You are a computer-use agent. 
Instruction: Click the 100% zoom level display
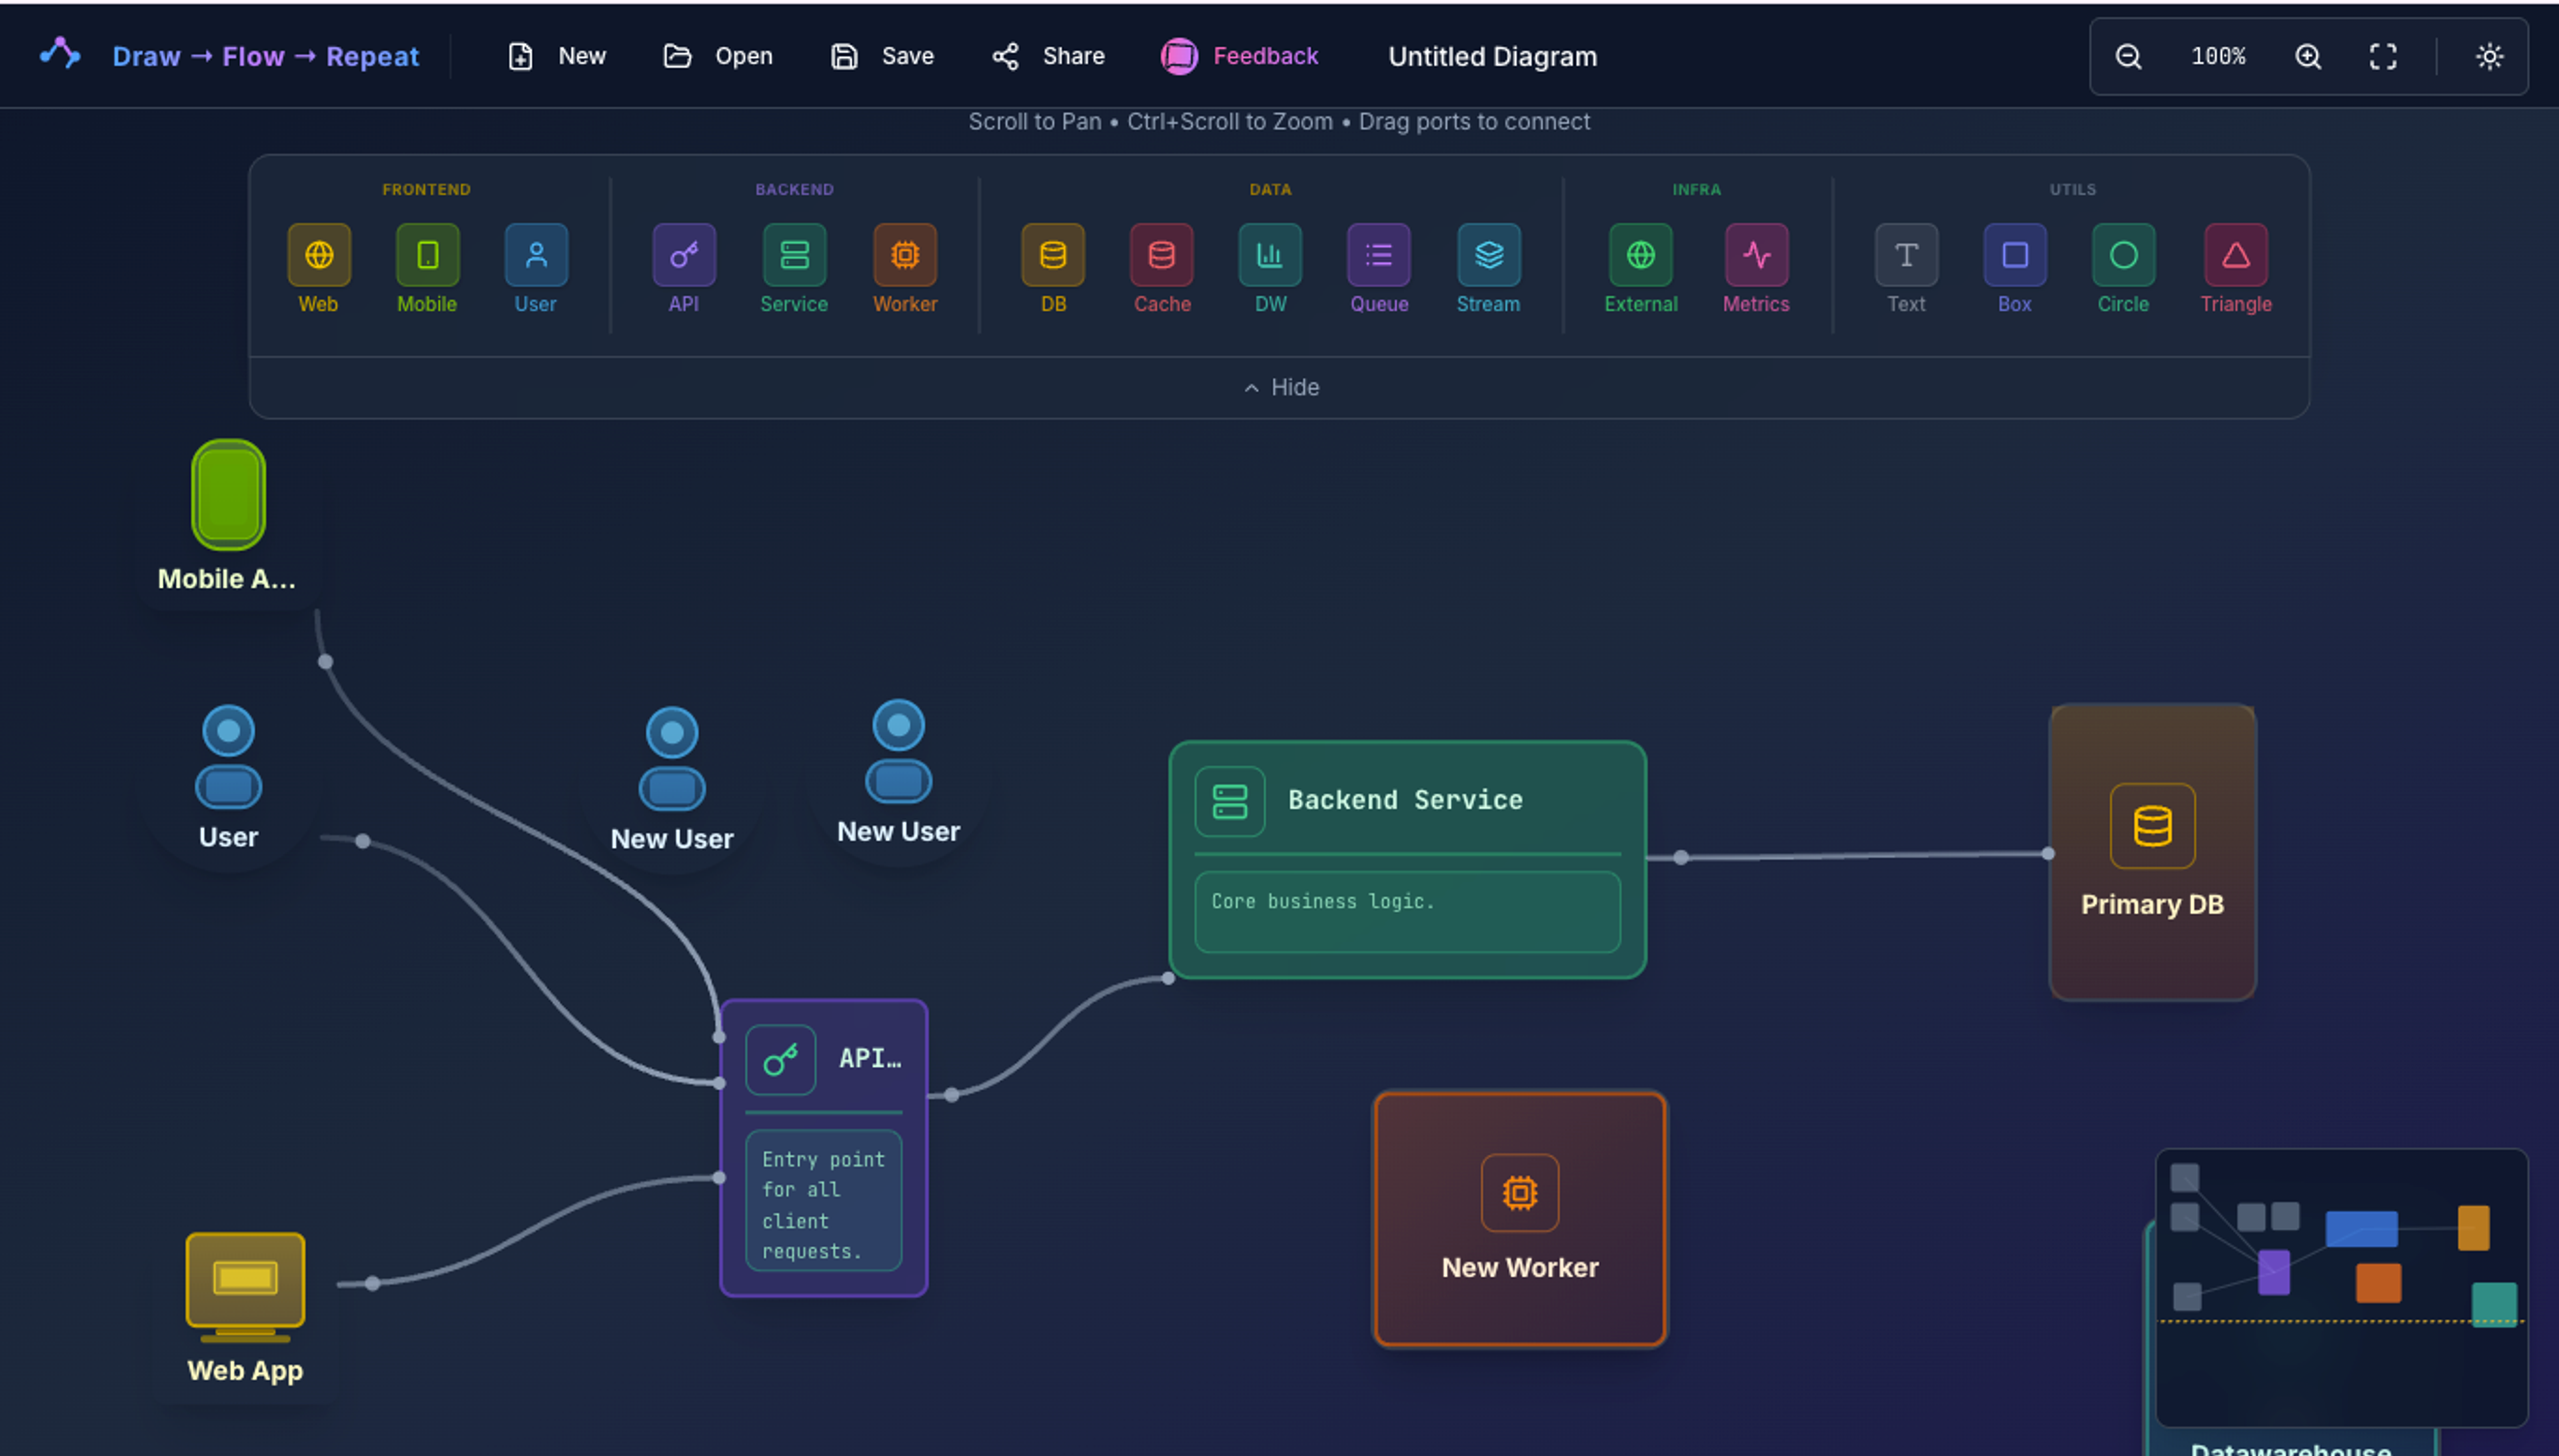click(x=2218, y=57)
